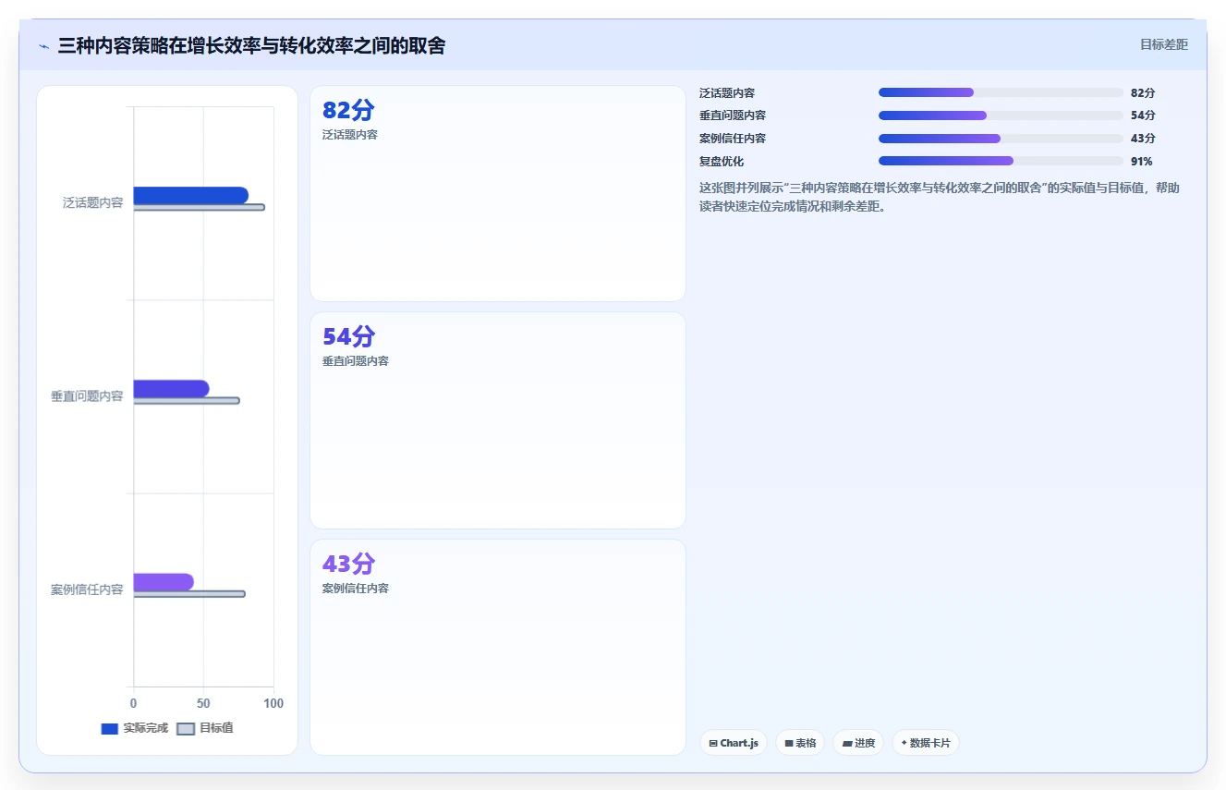
Task: Click the large 82分 card value
Action: click(x=348, y=110)
